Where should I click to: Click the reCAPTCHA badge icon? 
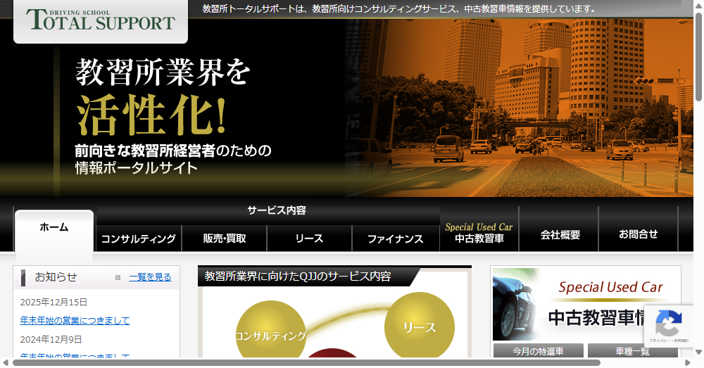(x=667, y=324)
